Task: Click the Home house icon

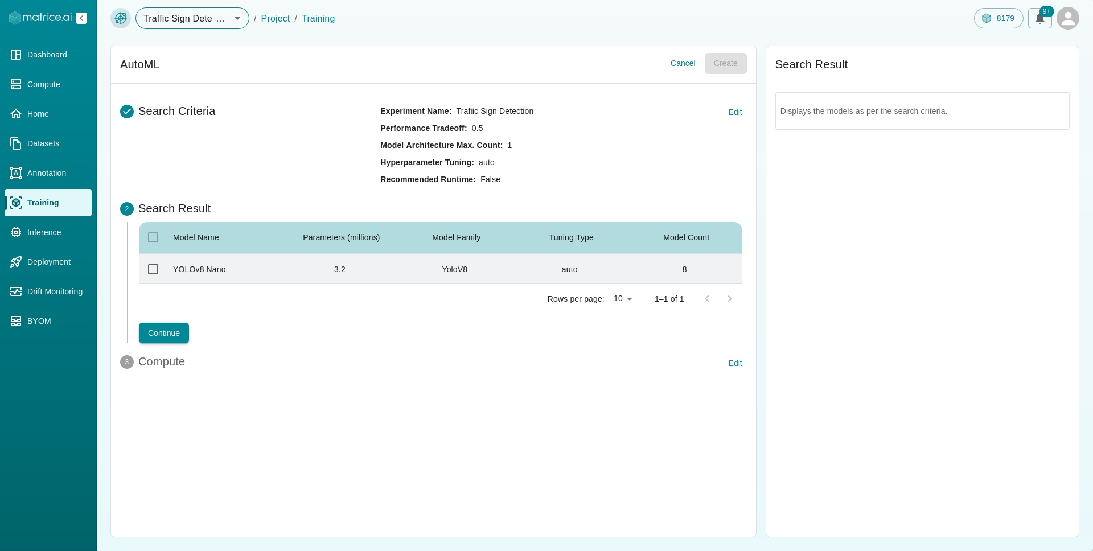Action: [16, 114]
